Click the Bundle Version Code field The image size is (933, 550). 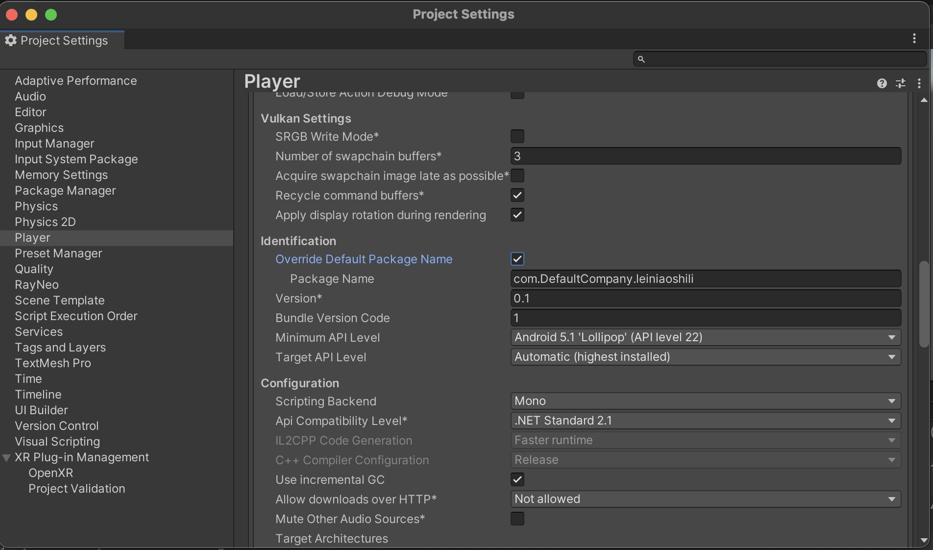pos(706,318)
